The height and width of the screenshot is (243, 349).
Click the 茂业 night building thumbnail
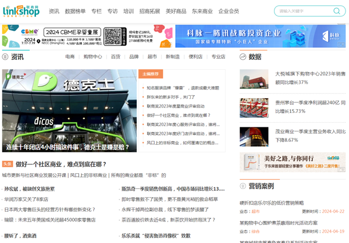click(x=254, y=137)
